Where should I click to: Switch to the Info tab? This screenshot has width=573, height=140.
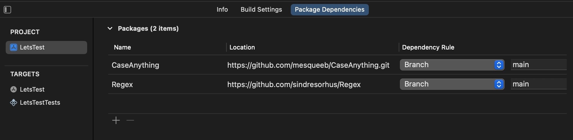coord(222,10)
